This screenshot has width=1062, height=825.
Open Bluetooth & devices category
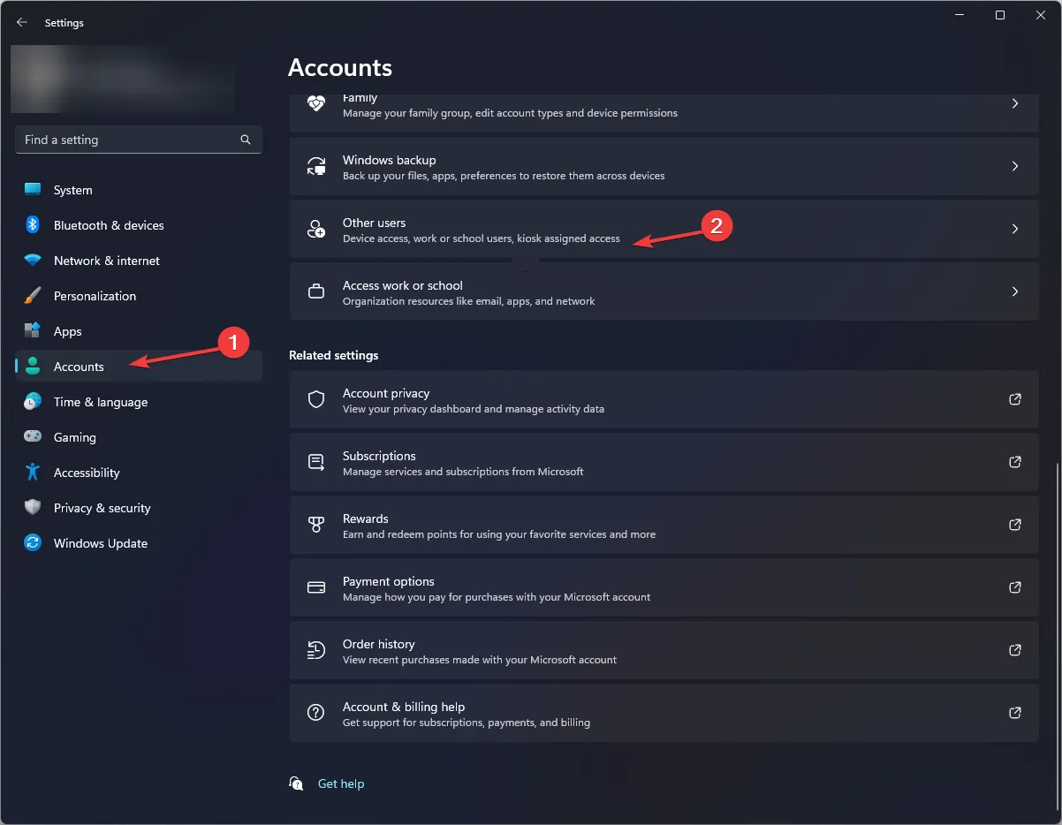tap(139, 225)
